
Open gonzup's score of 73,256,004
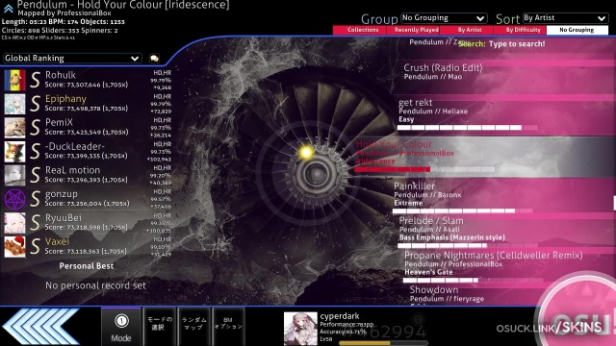[88, 199]
